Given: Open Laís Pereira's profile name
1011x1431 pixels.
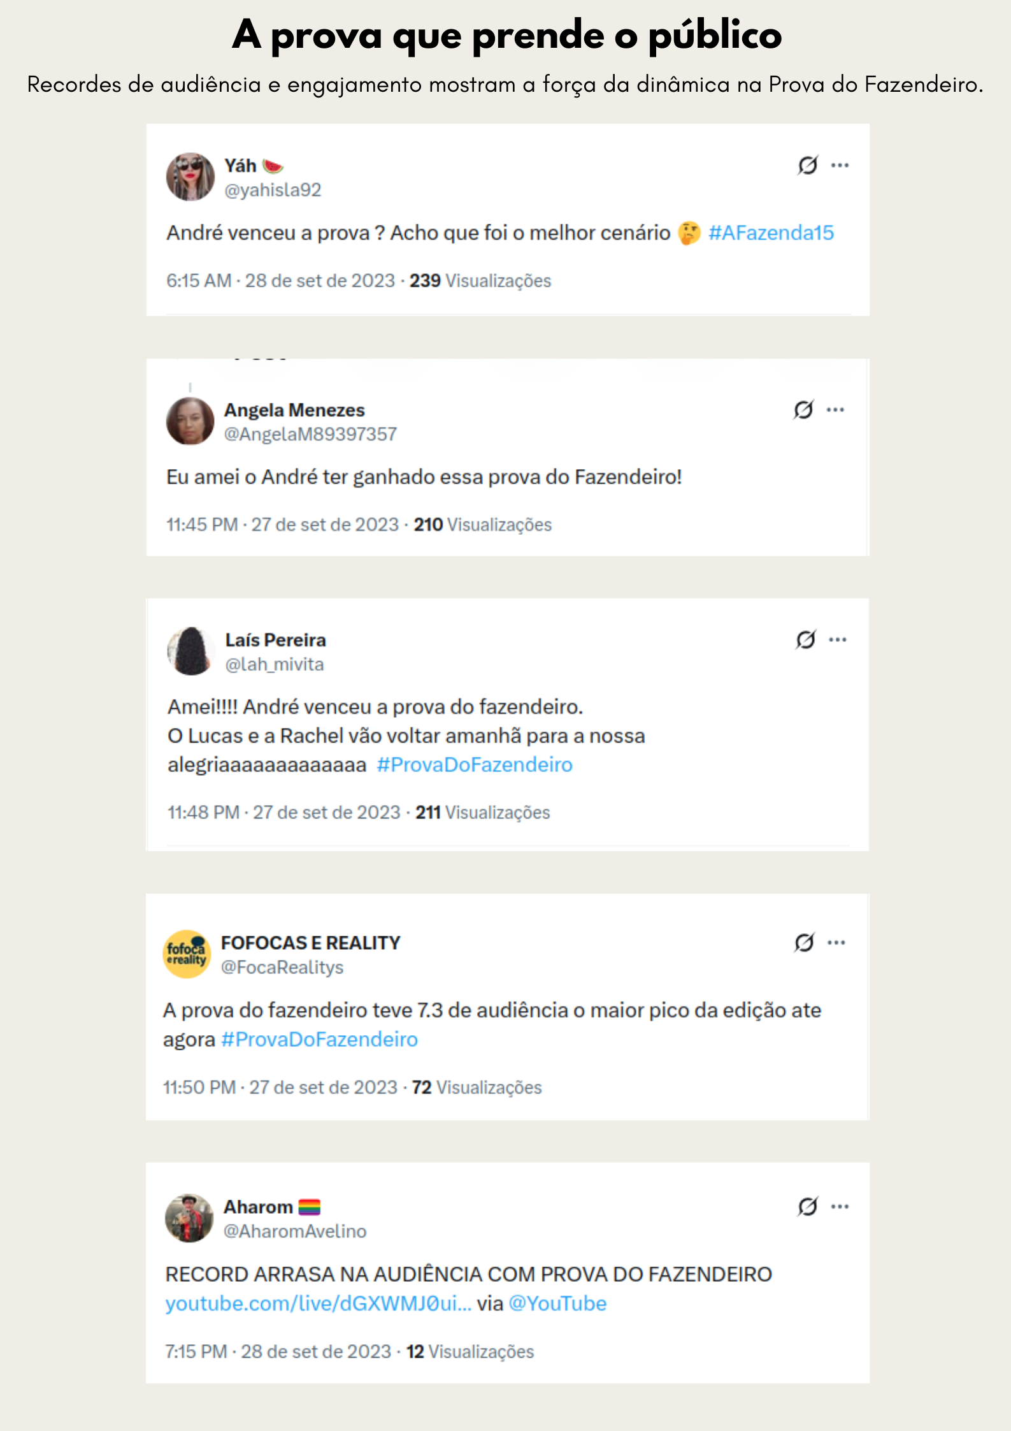Looking at the screenshot, I should [275, 640].
